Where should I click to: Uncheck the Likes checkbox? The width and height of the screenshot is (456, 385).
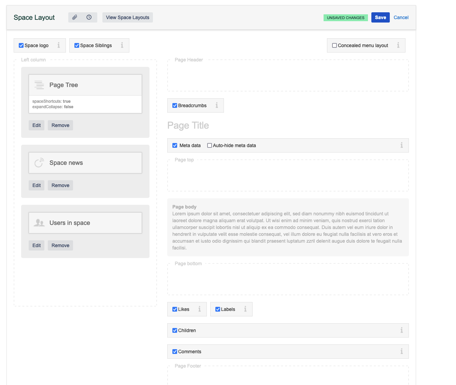pos(175,309)
